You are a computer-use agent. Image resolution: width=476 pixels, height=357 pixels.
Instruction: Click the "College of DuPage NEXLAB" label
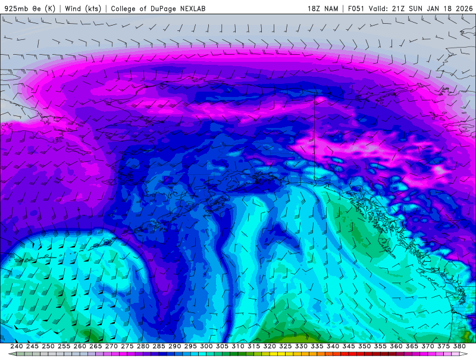pos(158,8)
